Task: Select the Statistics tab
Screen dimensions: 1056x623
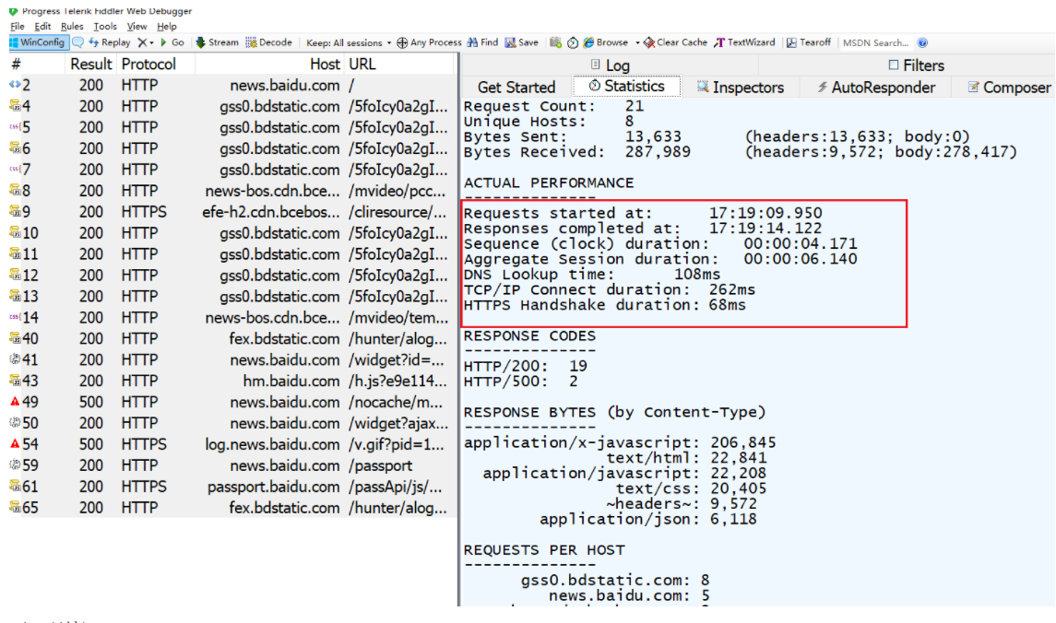Action: click(x=627, y=86)
